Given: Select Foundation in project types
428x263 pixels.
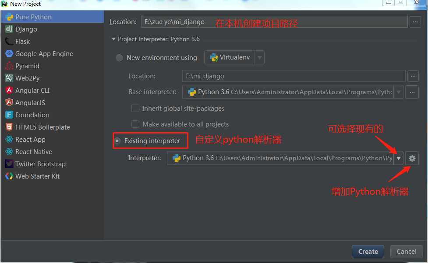Looking at the screenshot, I should tap(52, 115).
